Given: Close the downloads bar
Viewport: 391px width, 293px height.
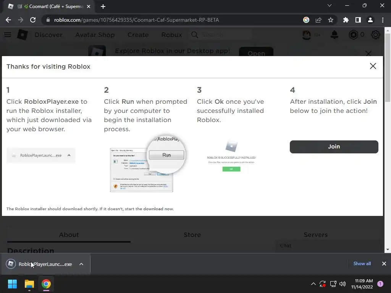Looking at the screenshot, I should click(384, 264).
